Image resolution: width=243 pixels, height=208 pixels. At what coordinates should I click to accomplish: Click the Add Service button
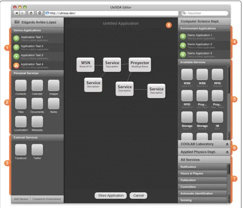coord(21,199)
